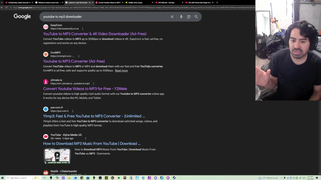Click the magnifying glass search button
The width and height of the screenshot is (321, 180).
pos(196,17)
